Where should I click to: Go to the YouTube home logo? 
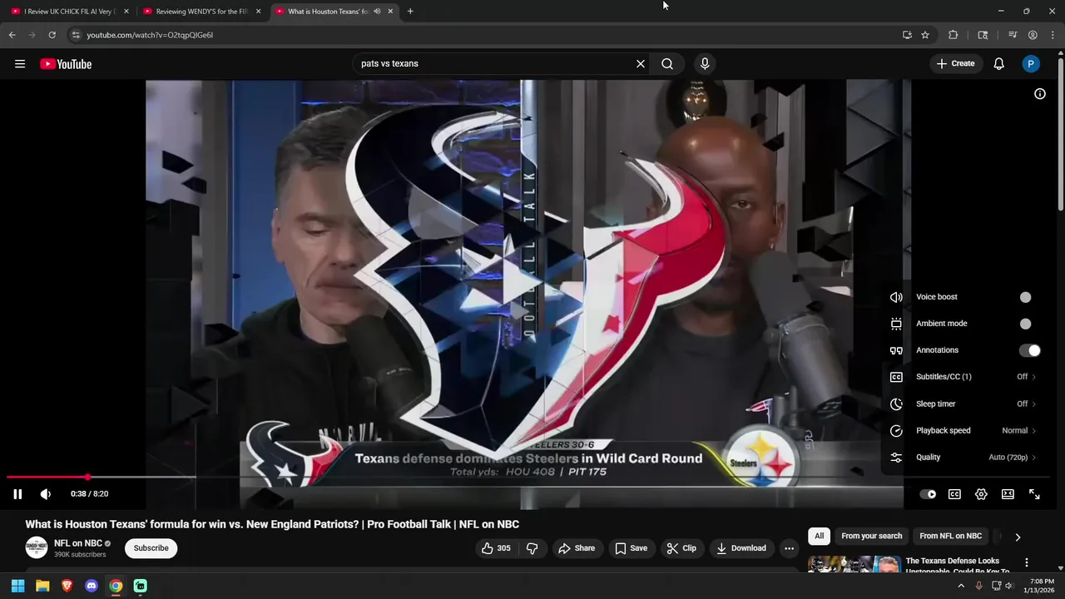[x=66, y=64]
